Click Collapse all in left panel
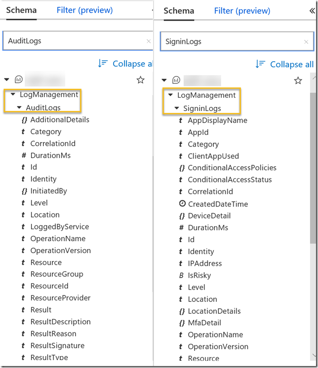318x368 pixels. pos(133,64)
